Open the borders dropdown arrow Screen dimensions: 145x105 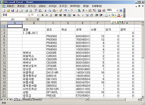109,15
